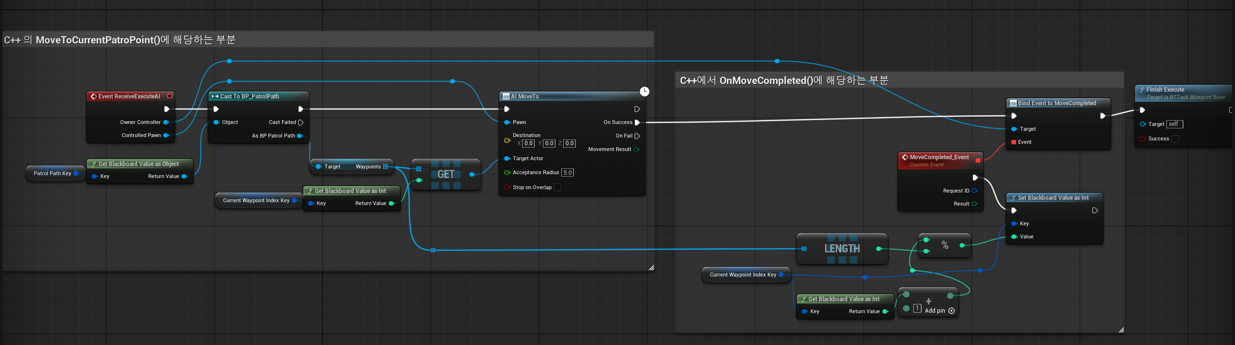Image resolution: width=1235 pixels, height=345 pixels.
Task: Select the Cast To BP_PatrolPath node header
Action: pyautogui.click(x=258, y=97)
